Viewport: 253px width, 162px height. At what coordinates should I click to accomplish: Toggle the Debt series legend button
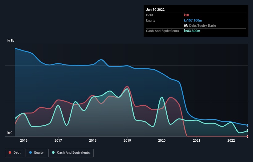tap(14, 153)
